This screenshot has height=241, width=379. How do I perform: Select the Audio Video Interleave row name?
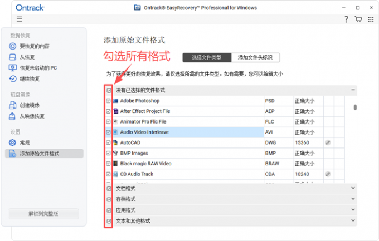pos(144,132)
